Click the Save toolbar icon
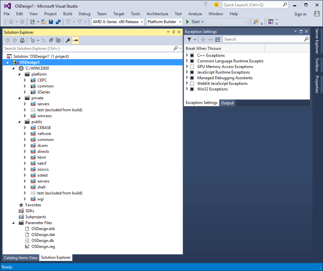This screenshot has width=323, height=271. (51, 22)
